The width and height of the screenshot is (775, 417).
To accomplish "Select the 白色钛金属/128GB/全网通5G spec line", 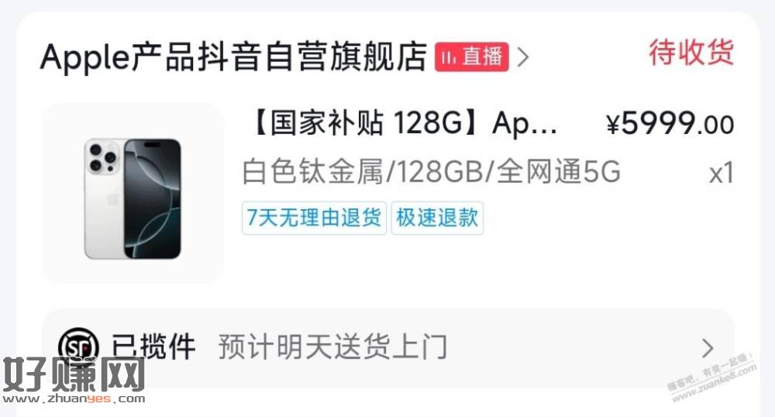I will tap(431, 172).
